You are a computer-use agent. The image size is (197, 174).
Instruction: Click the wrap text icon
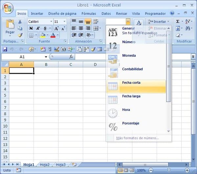(96, 21)
